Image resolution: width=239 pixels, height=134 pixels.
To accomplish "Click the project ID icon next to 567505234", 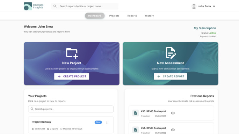I will pos(33,129).
